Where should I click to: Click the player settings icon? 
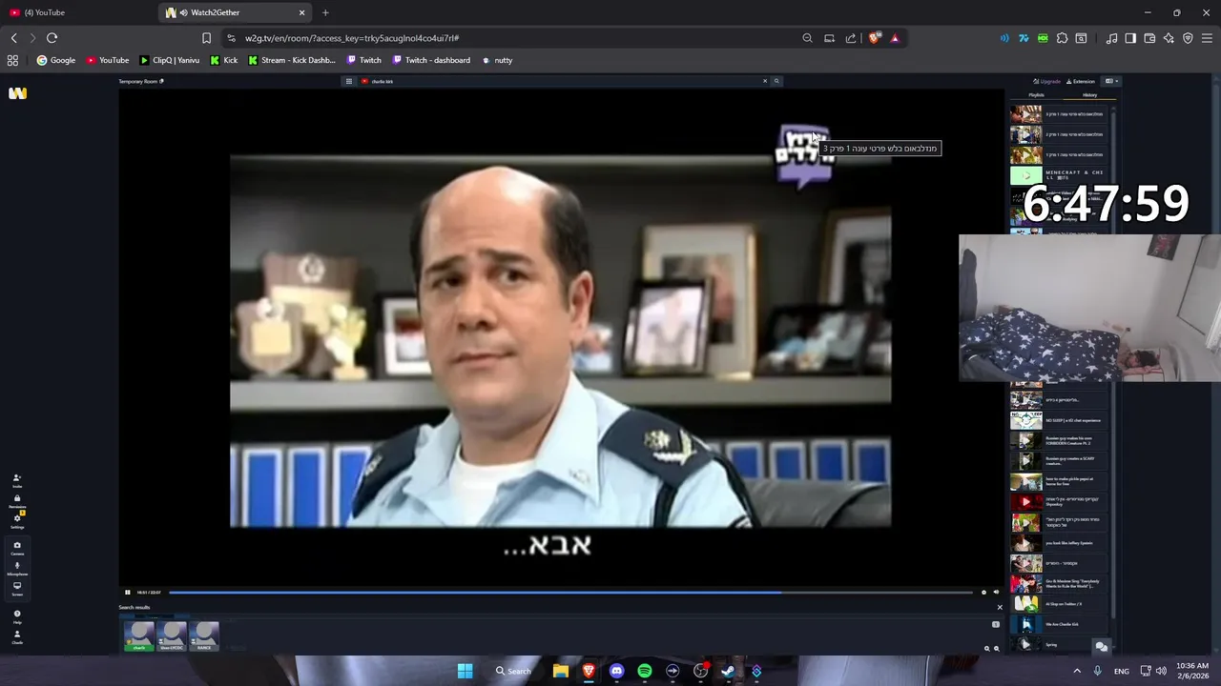point(983,593)
